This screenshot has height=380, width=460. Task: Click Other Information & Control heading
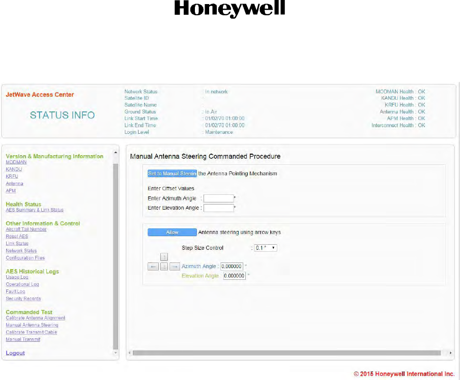pyautogui.click(x=43, y=223)
